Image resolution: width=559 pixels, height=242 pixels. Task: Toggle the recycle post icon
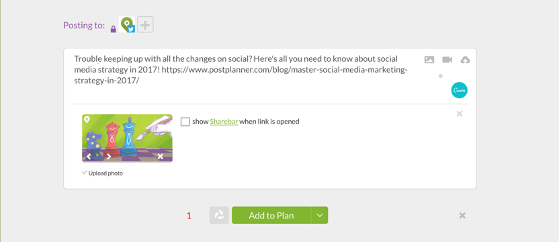[219, 215]
